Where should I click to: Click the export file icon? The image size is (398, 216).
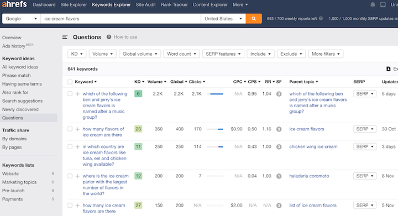click(389, 69)
